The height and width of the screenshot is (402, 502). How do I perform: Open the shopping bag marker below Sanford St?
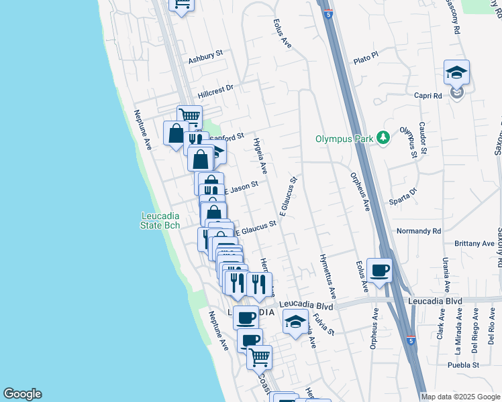point(201,159)
